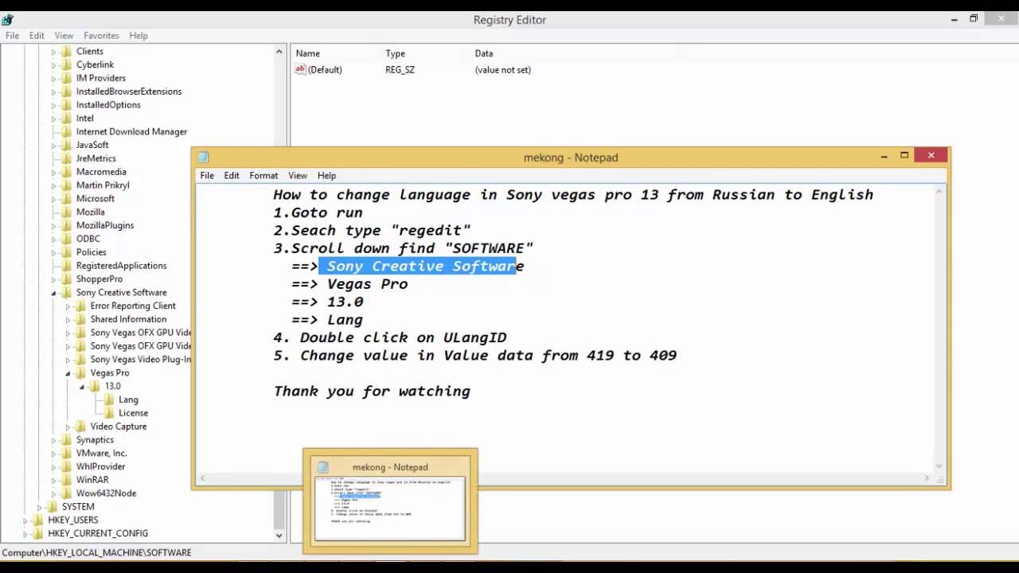
Task: Click the HKEY_USERS folder icon
Action: [x=38, y=520]
